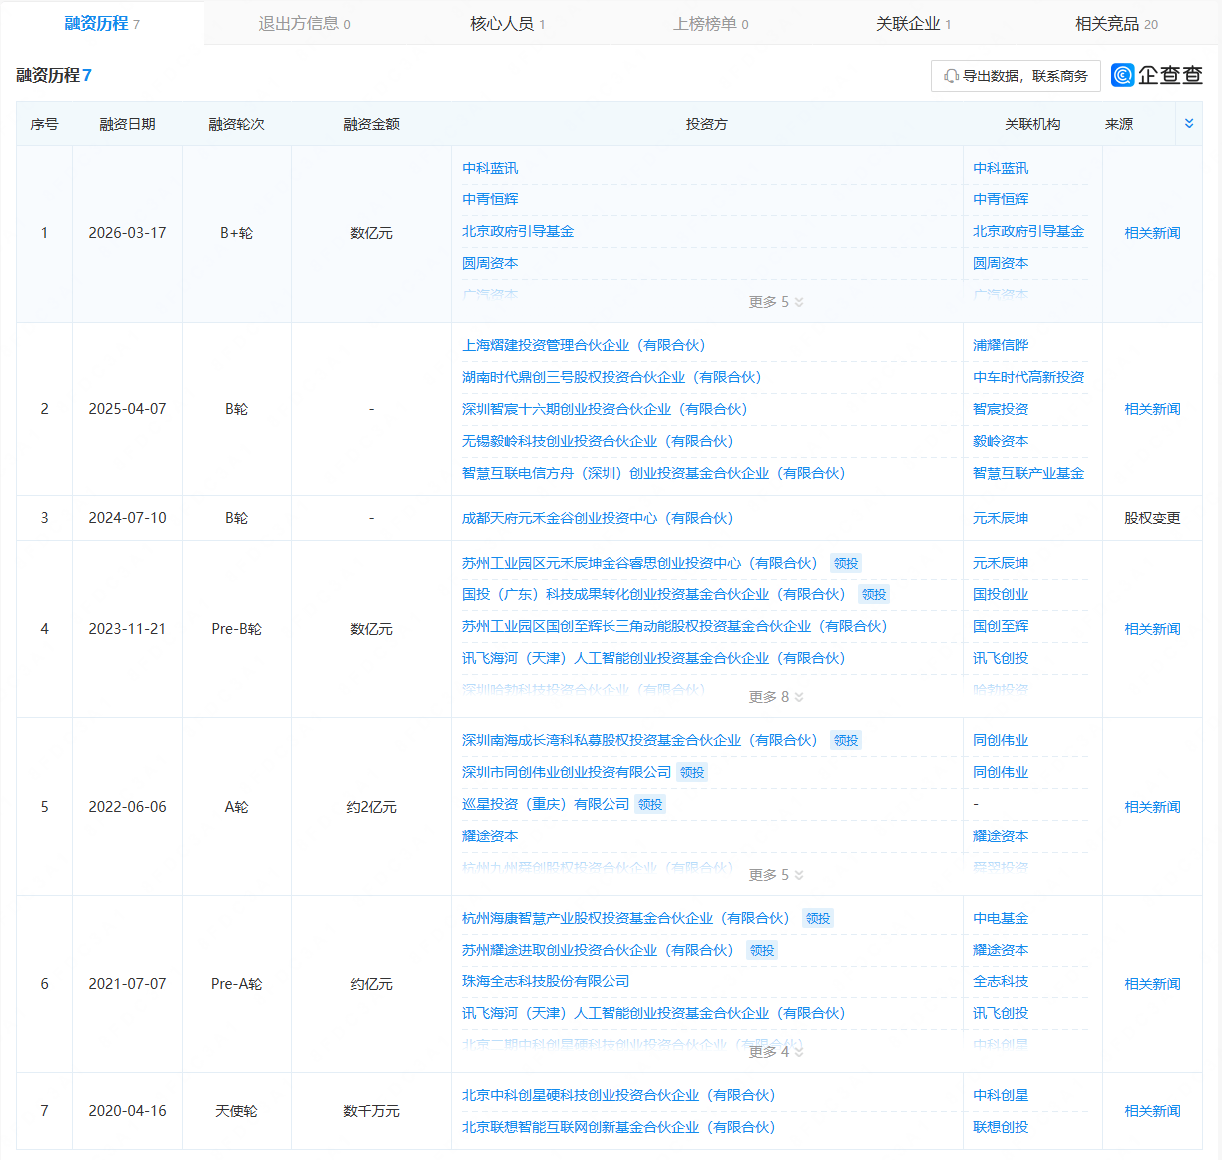1222x1160 pixels.
Task: Switch to the 关联企业 tab
Action: click(x=912, y=24)
